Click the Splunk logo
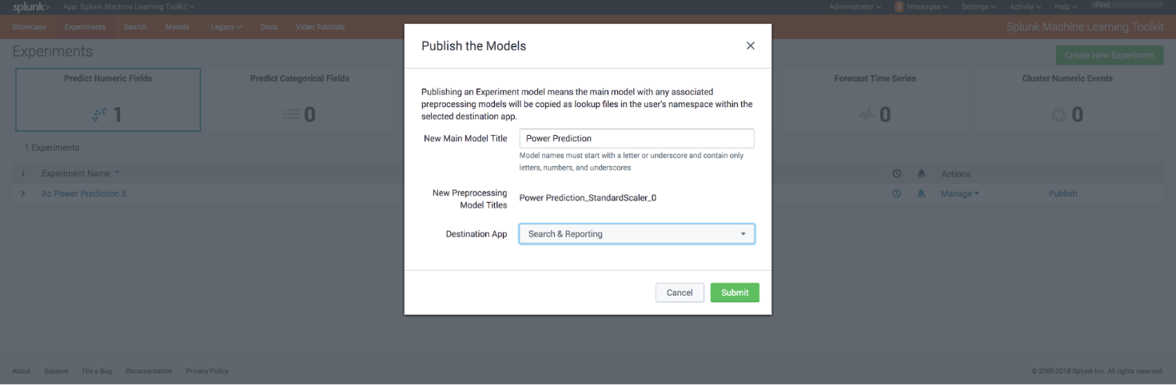Screen dimensions: 1176x385 click(31, 6)
